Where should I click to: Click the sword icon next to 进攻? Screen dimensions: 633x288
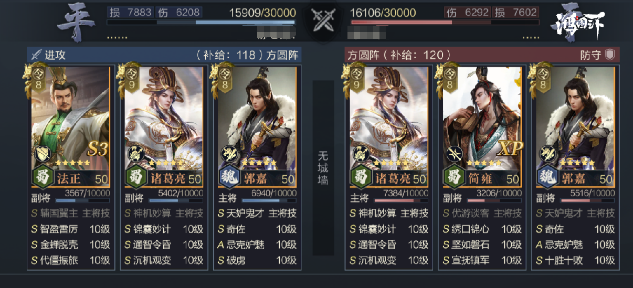click(x=36, y=55)
